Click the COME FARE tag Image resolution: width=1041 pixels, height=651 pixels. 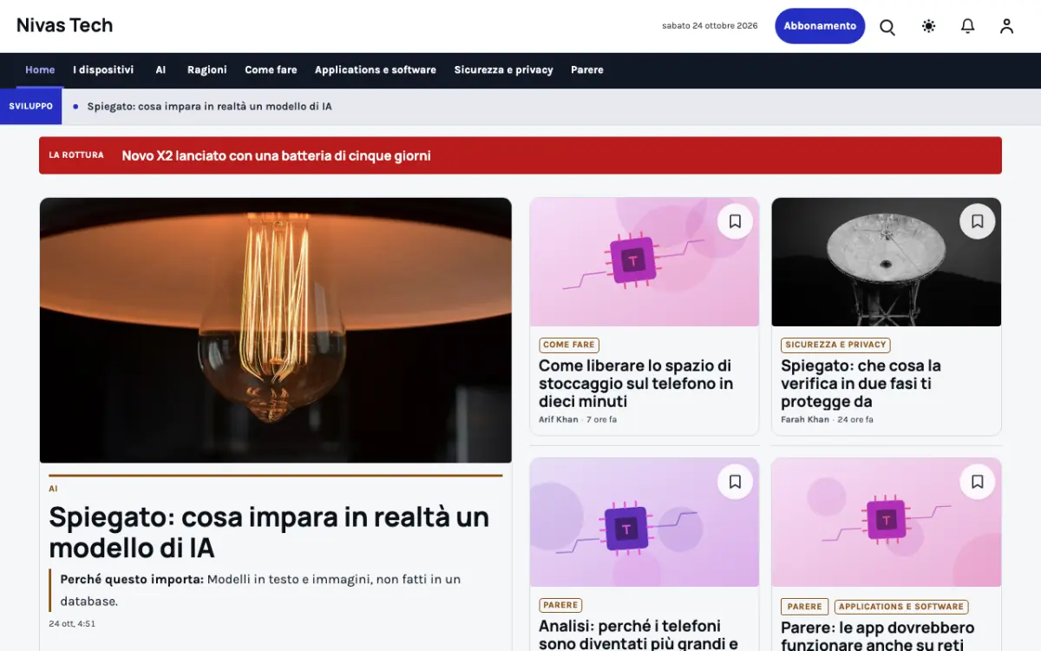(569, 345)
